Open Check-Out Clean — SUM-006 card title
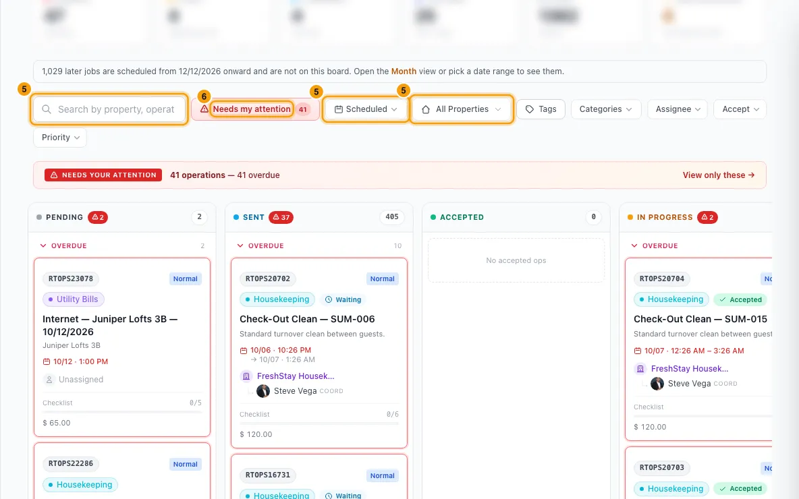Viewport: 799px width, 499px height. click(307, 319)
